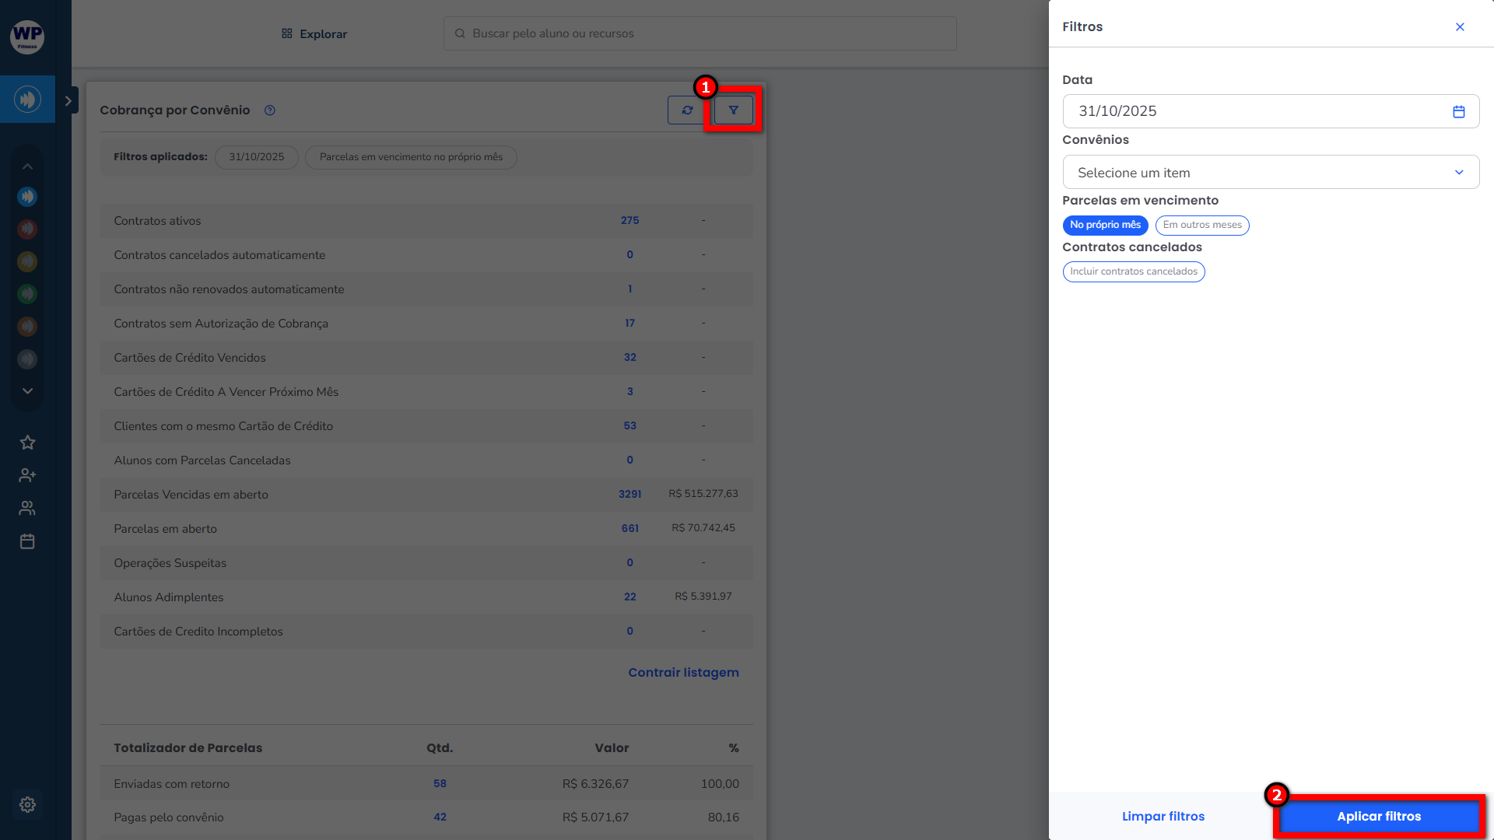Screen dimensions: 1494x840
Task: Open the calendar icon in Data field
Action: coord(1459,111)
